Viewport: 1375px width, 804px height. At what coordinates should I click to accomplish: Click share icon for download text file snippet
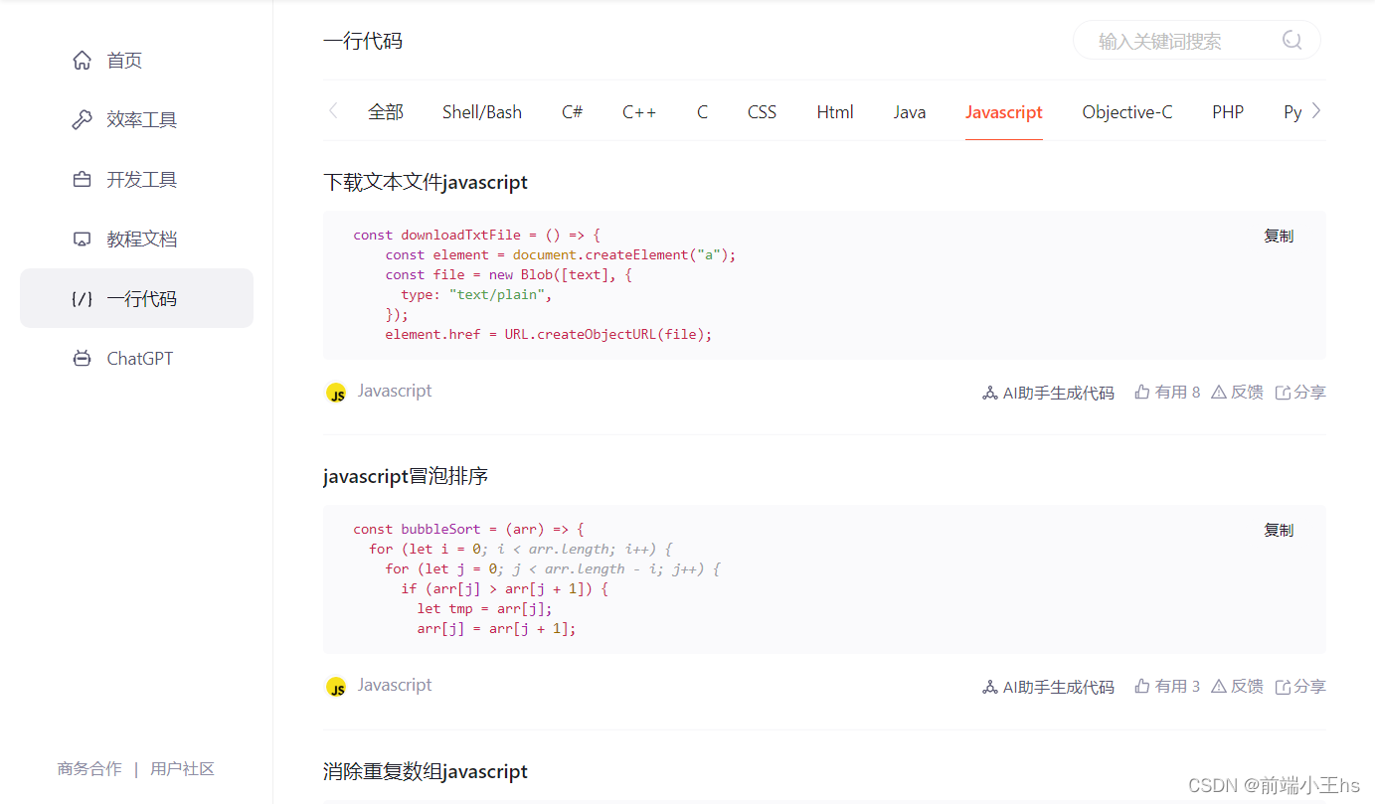(1284, 393)
